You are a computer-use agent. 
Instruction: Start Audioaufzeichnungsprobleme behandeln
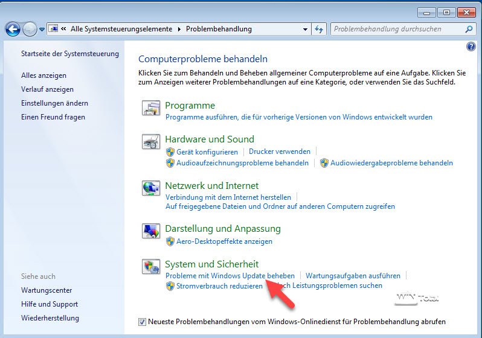[243, 163]
